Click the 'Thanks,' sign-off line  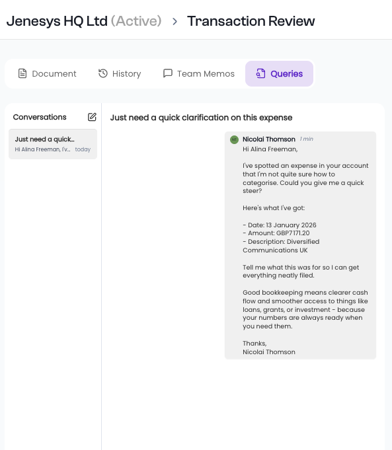coord(255,344)
